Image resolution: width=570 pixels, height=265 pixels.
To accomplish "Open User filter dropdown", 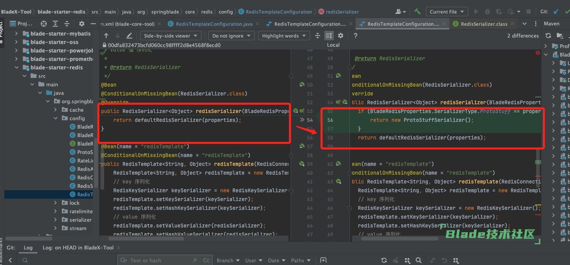I will (254, 260).
